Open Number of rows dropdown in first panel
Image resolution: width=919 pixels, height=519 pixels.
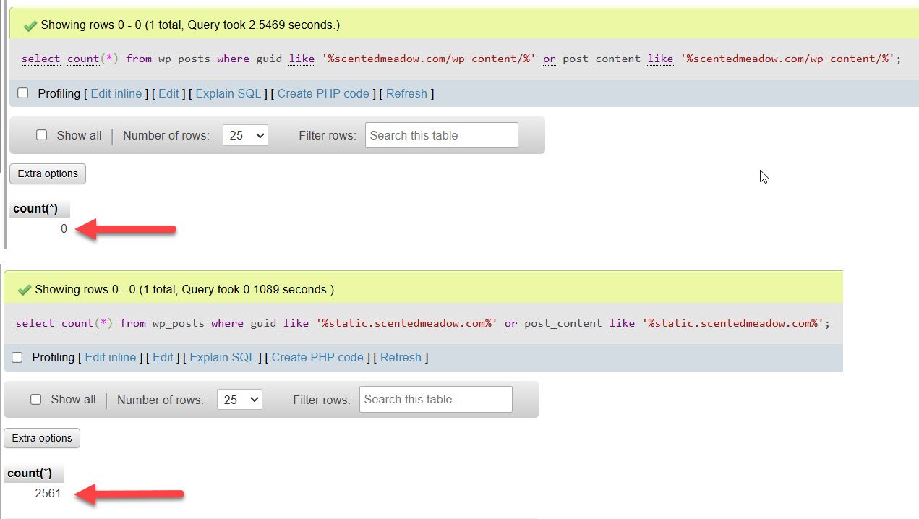[245, 135]
